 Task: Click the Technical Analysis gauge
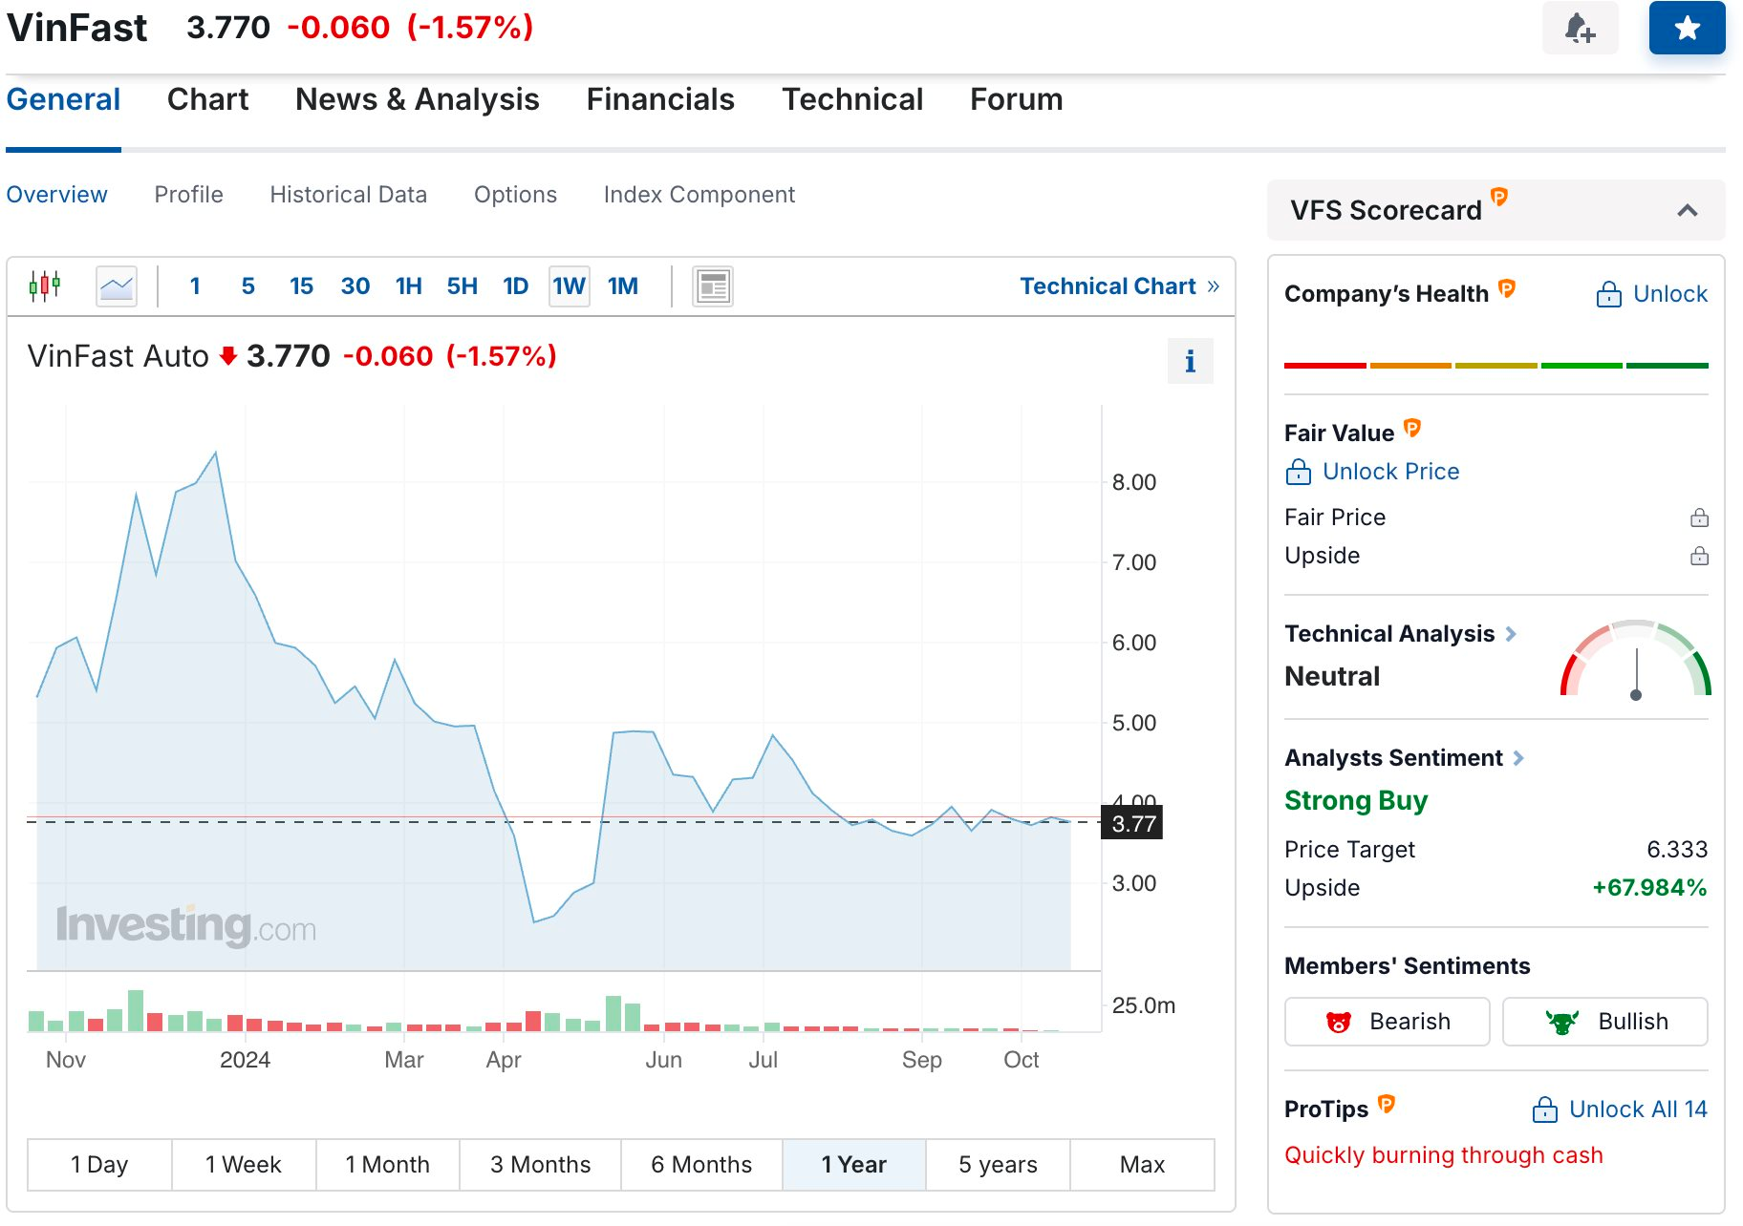pyautogui.click(x=1636, y=660)
